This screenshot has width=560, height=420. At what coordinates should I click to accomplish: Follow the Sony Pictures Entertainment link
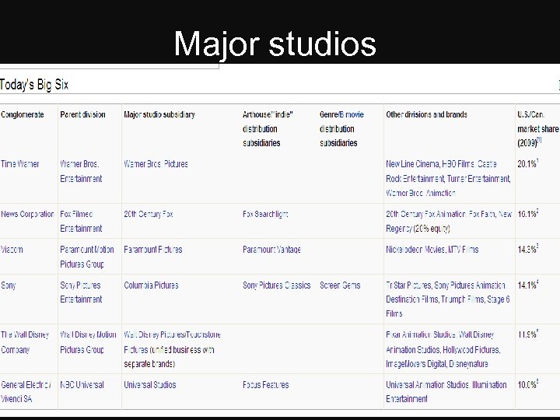pos(81,292)
